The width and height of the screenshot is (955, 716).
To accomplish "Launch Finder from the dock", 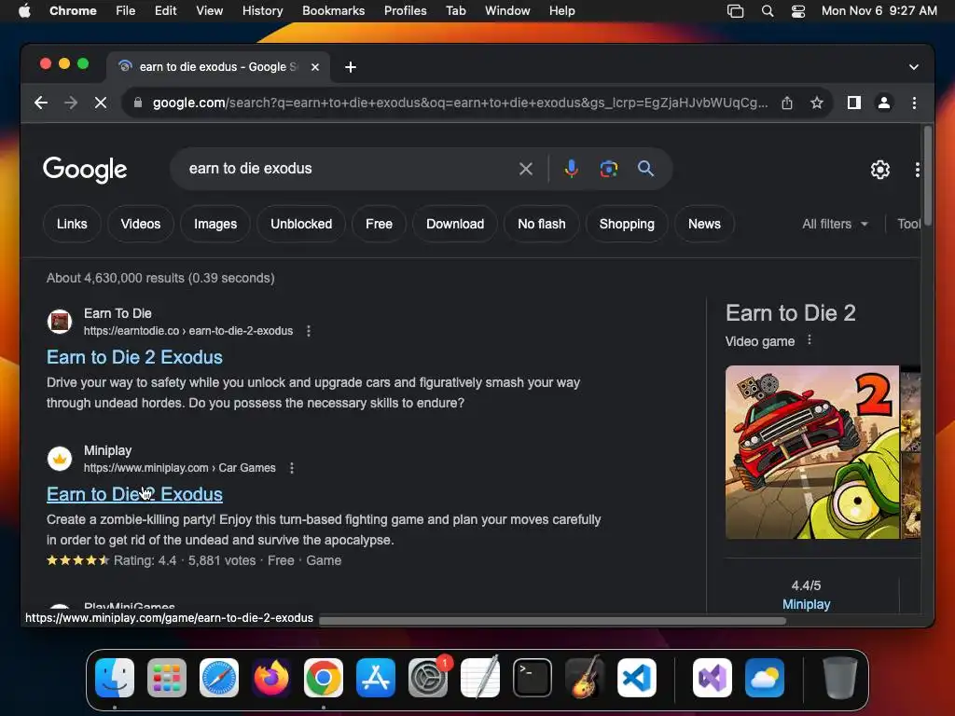I will [115, 678].
